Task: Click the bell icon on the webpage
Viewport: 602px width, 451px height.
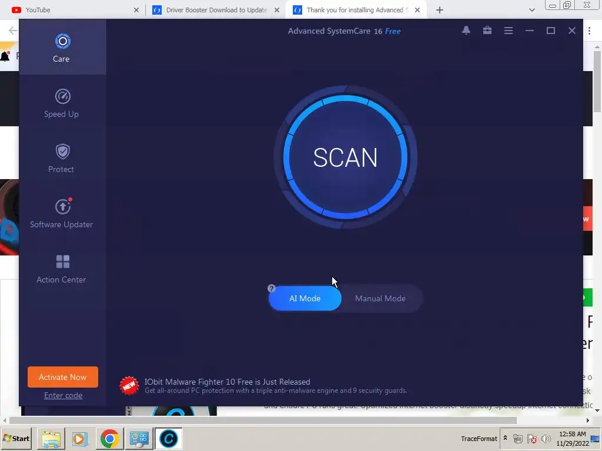Action: point(5,56)
